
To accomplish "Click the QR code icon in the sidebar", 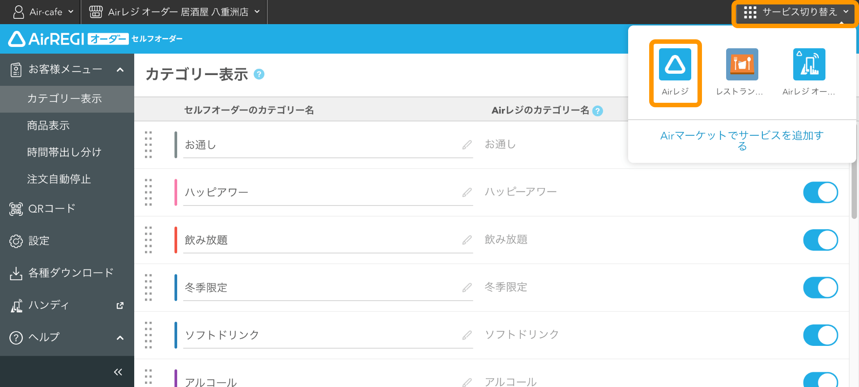I will [16, 209].
